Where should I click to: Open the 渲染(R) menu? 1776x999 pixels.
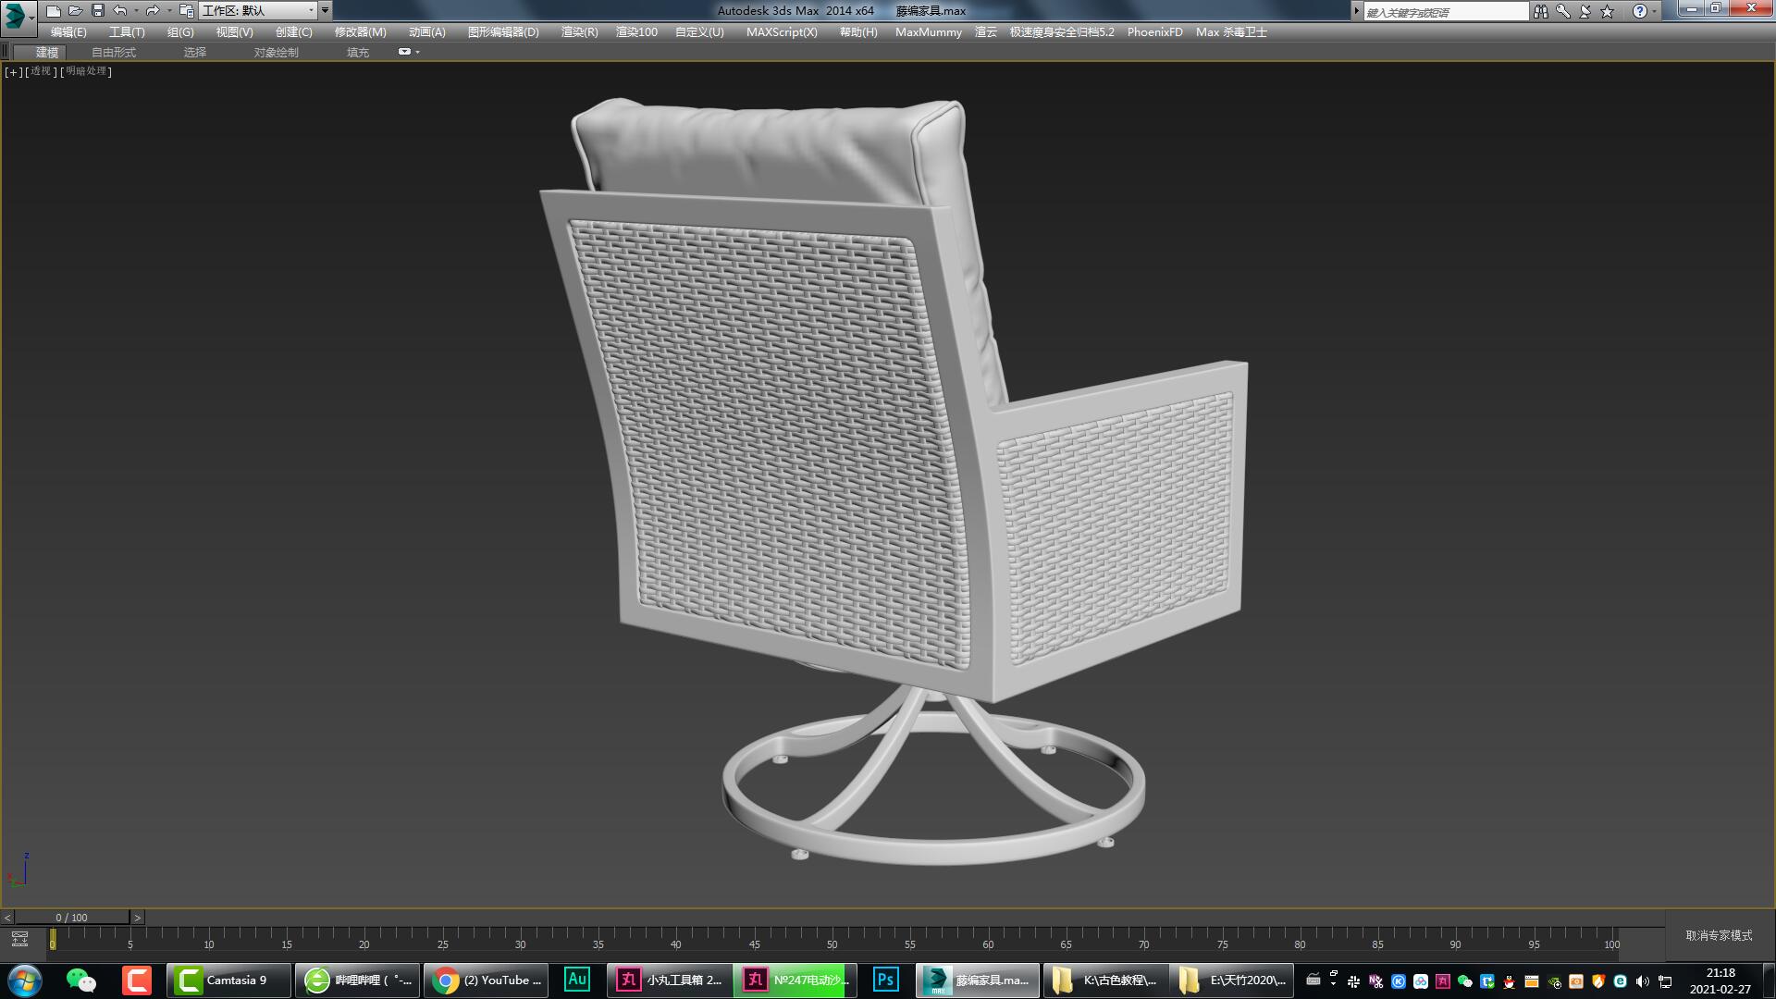point(577,31)
